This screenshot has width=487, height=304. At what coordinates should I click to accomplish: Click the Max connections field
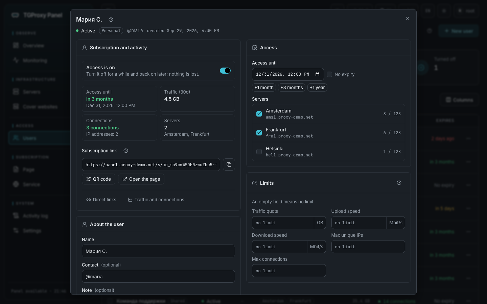coord(289,271)
